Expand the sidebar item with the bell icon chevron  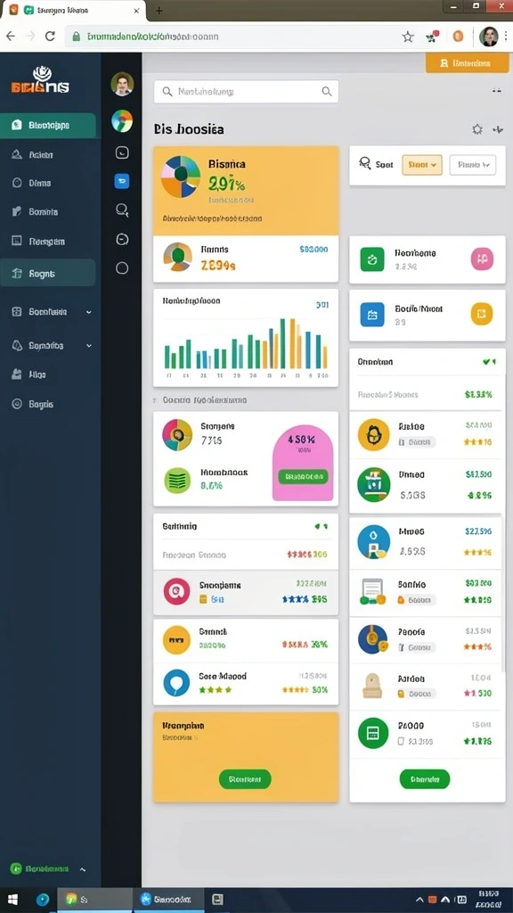point(89,345)
